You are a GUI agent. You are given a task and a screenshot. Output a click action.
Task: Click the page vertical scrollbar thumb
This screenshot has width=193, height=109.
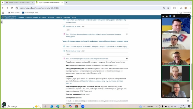(192, 77)
